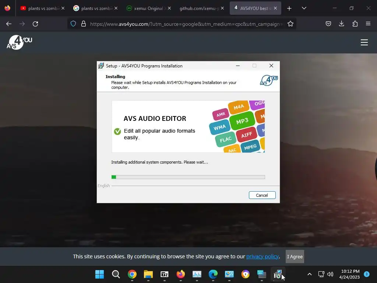377x283 pixels.
Task: Open the Save to Pocket icon
Action: (x=328, y=24)
